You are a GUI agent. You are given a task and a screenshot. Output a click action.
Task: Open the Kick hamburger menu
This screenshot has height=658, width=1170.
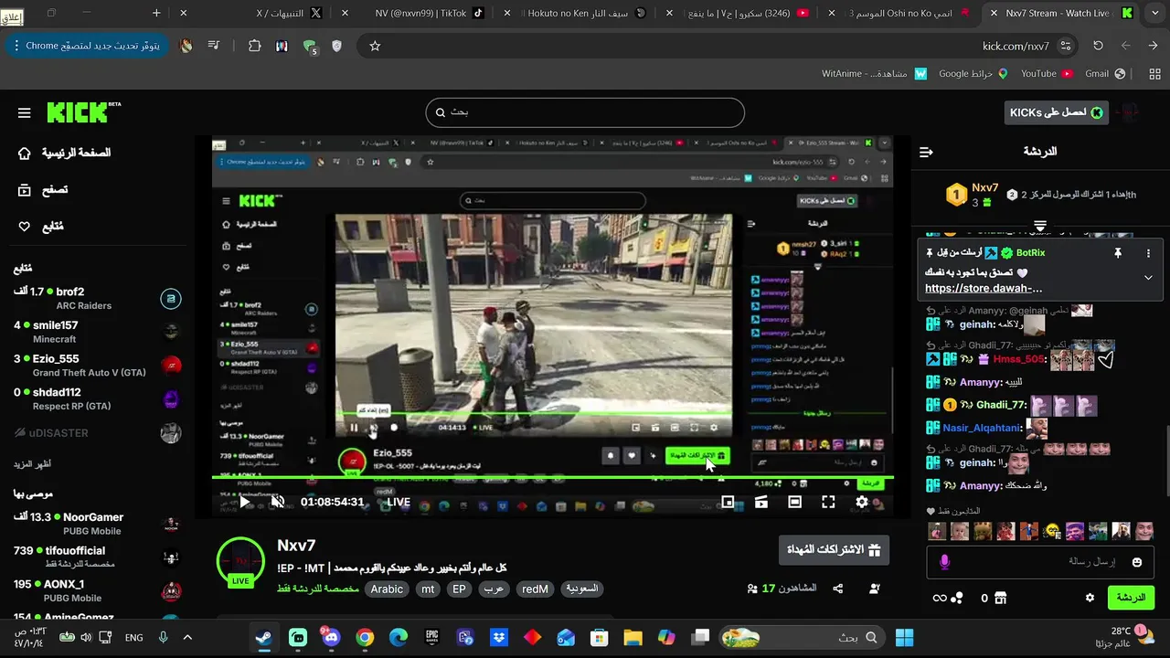pyautogui.click(x=25, y=113)
